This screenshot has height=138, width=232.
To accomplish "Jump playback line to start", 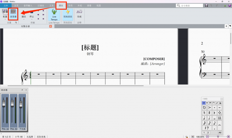I will [x=38, y=19].
